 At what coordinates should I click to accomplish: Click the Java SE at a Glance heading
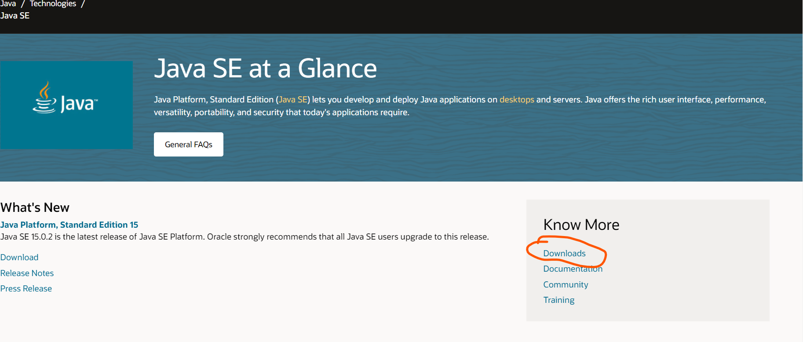pyautogui.click(x=265, y=69)
